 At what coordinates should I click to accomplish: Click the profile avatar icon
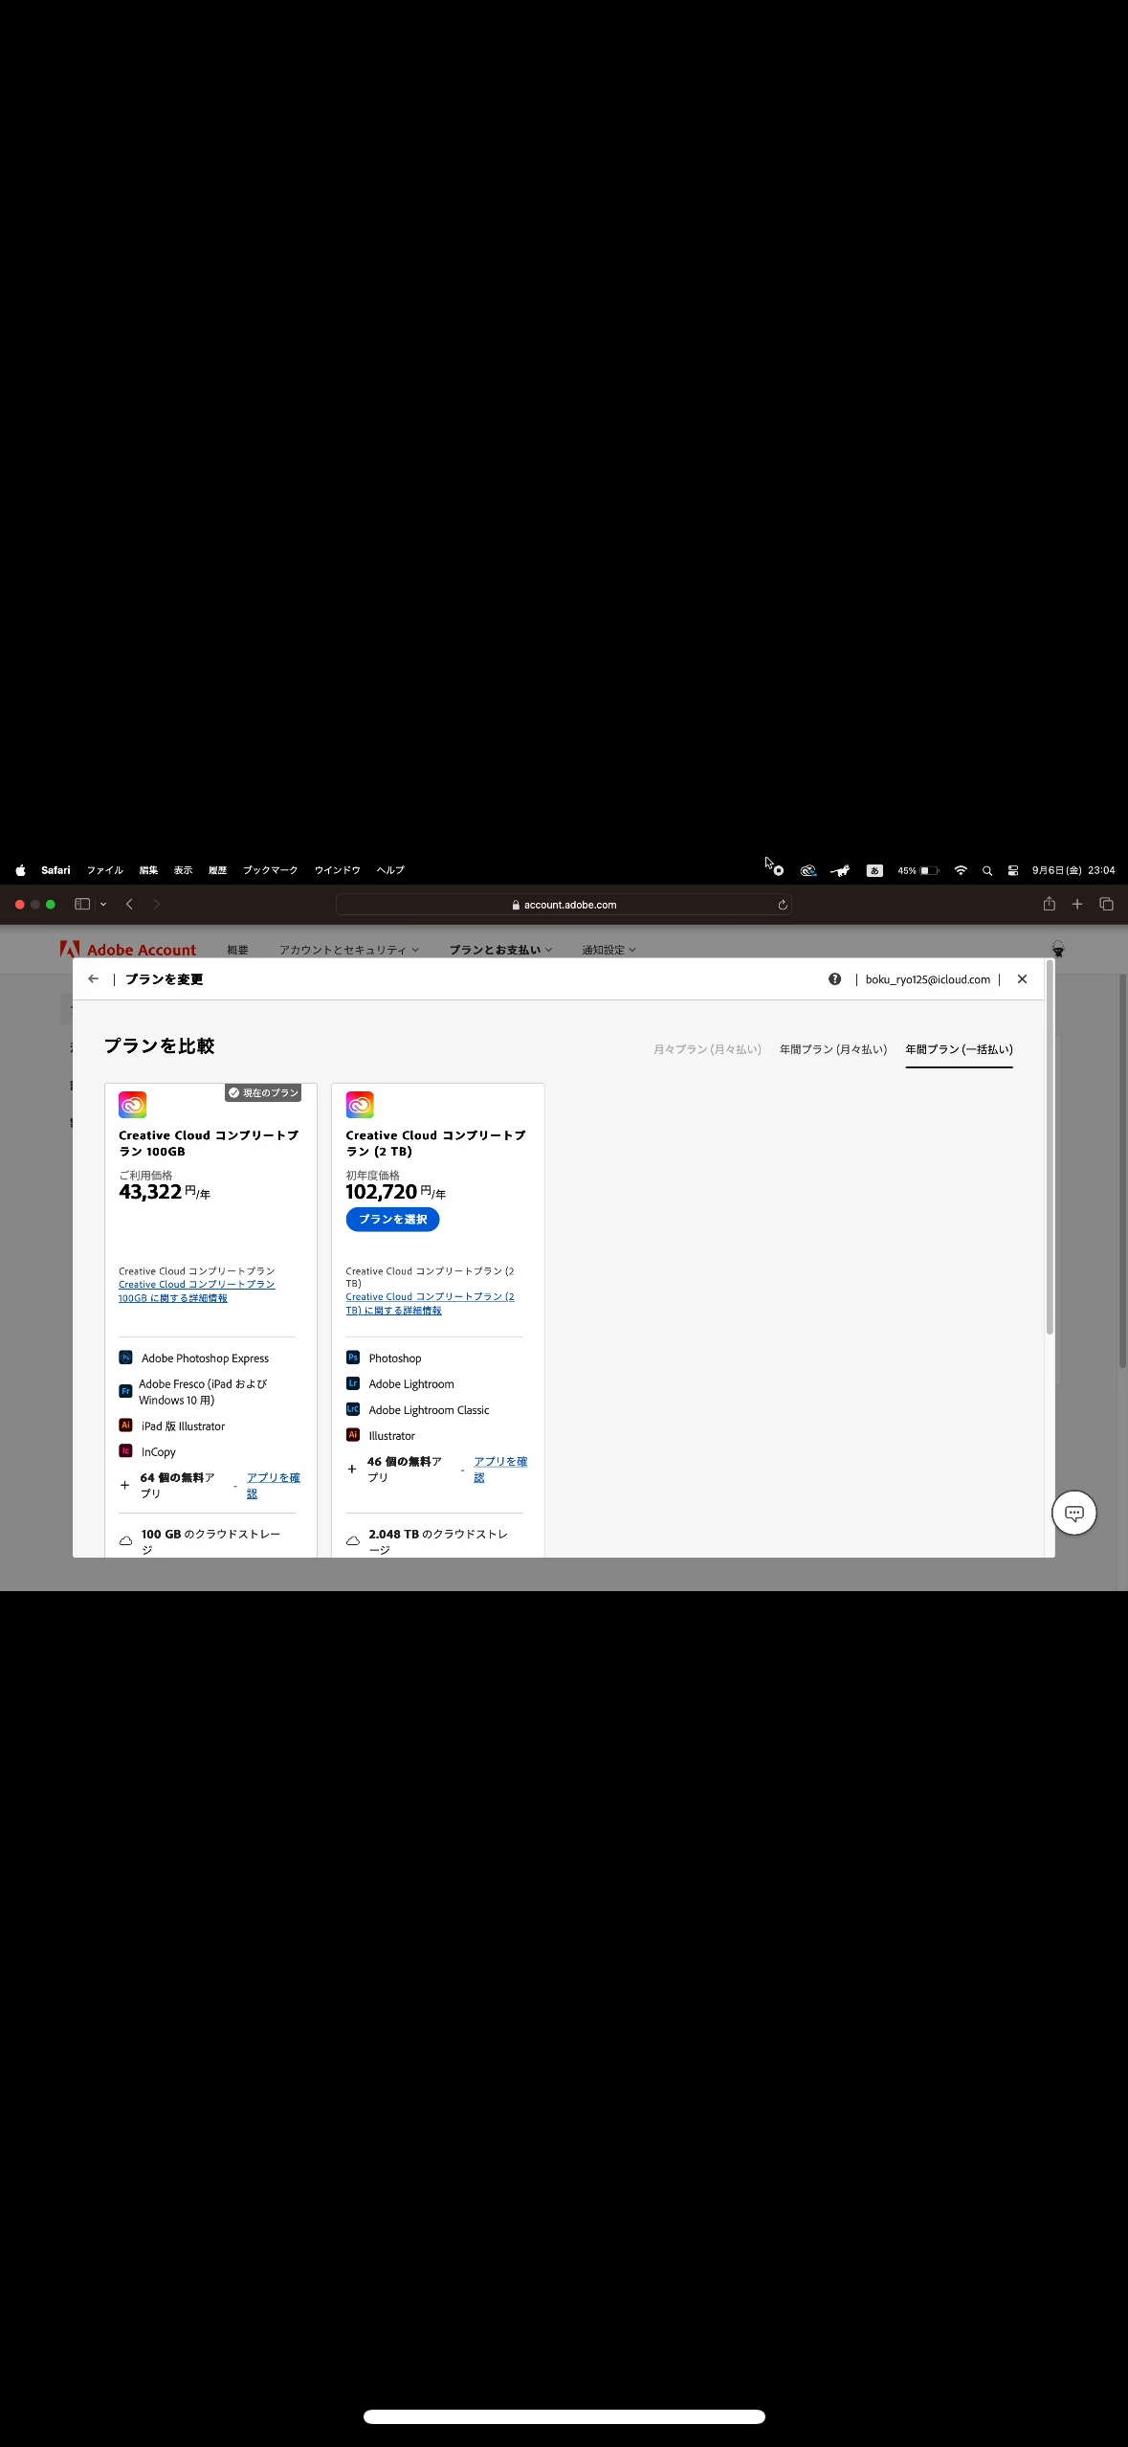tap(1058, 949)
